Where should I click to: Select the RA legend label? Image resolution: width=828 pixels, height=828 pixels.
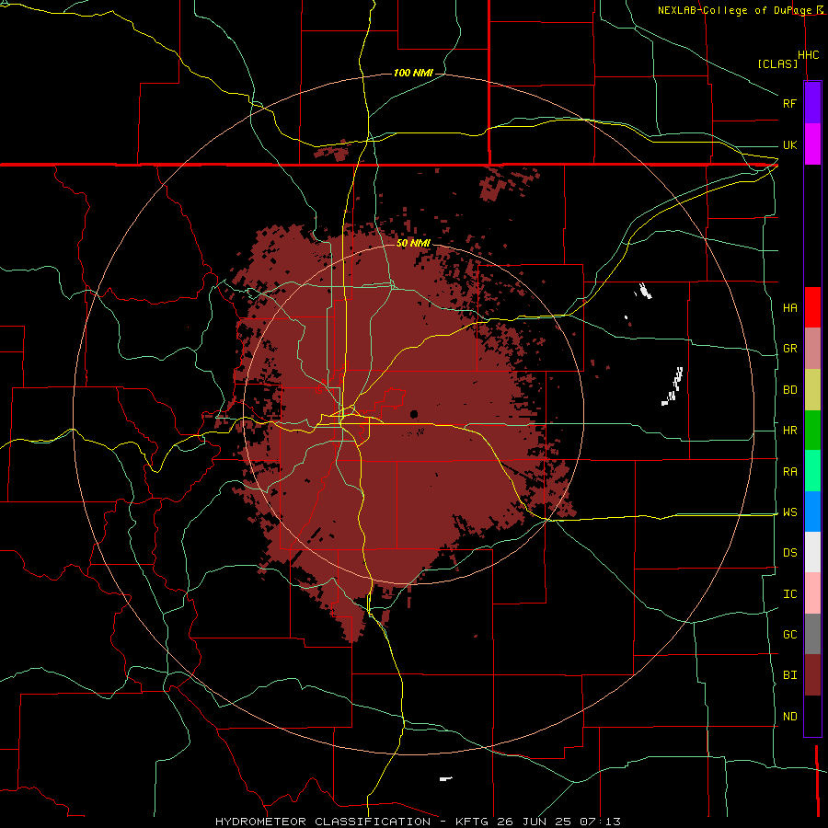click(789, 472)
